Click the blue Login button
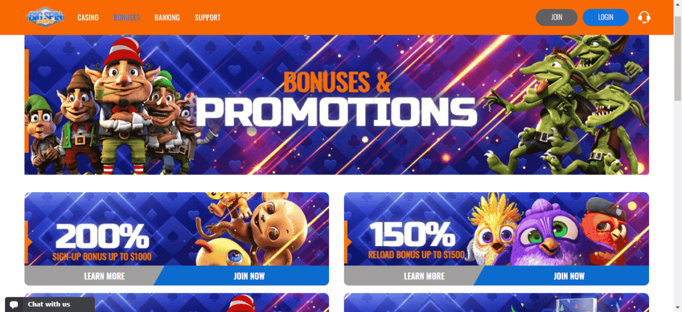This screenshot has width=682, height=312. tap(605, 17)
